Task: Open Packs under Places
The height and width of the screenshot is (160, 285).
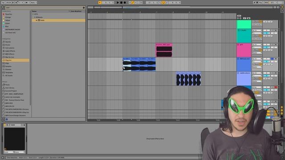Action: coord(7,85)
